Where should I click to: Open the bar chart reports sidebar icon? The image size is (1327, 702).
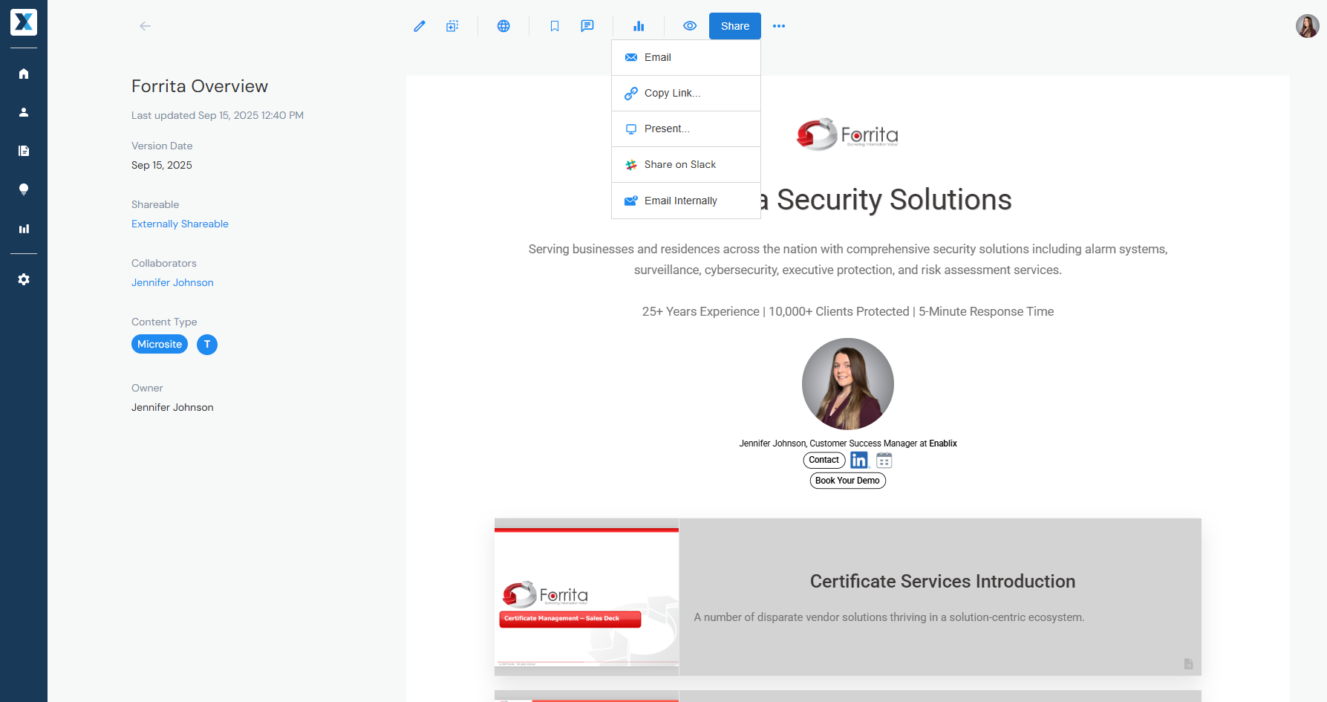point(24,229)
